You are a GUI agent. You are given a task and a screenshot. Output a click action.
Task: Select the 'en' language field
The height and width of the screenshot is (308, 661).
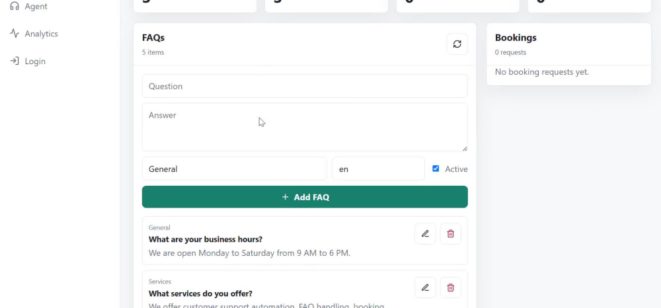(x=378, y=169)
